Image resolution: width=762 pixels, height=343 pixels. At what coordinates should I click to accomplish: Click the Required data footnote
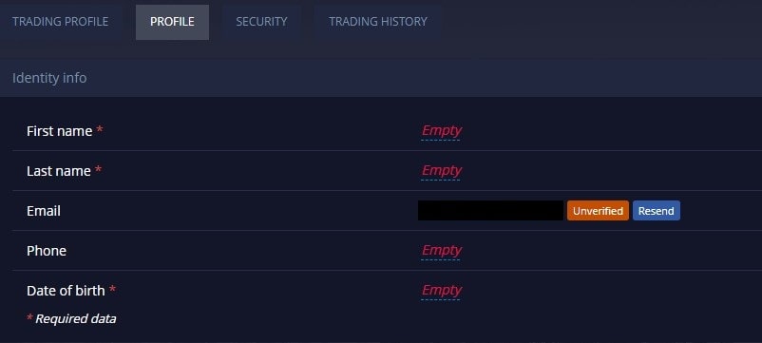coord(71,318)
